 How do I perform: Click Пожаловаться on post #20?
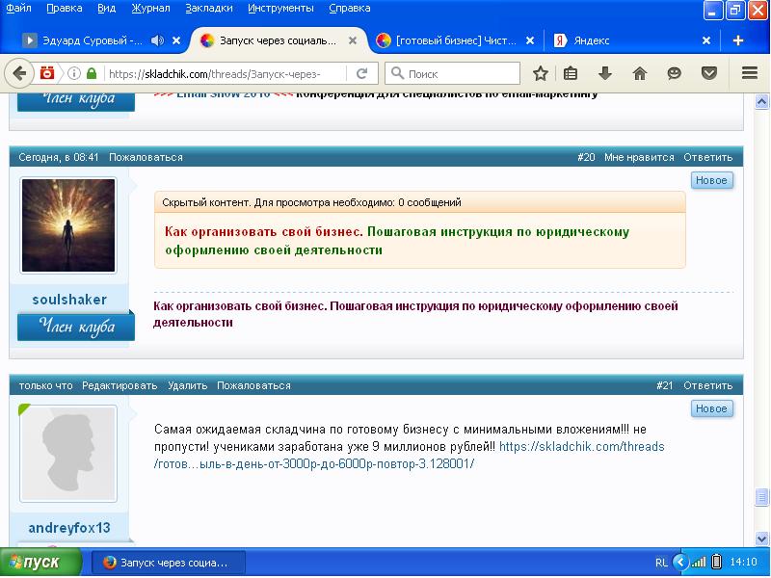pyautogui.click(x=146, y=157)
